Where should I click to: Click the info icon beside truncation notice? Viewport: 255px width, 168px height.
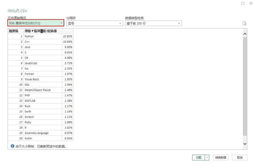point(12,146)
